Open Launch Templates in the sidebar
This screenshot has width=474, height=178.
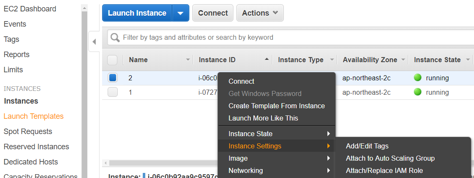[33, 116]
